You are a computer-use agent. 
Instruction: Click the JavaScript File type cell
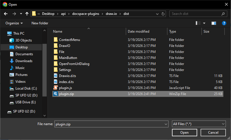[x=179, y=88]
